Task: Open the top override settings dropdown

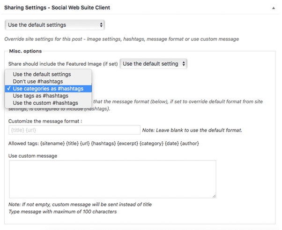Action: (54, 25)
